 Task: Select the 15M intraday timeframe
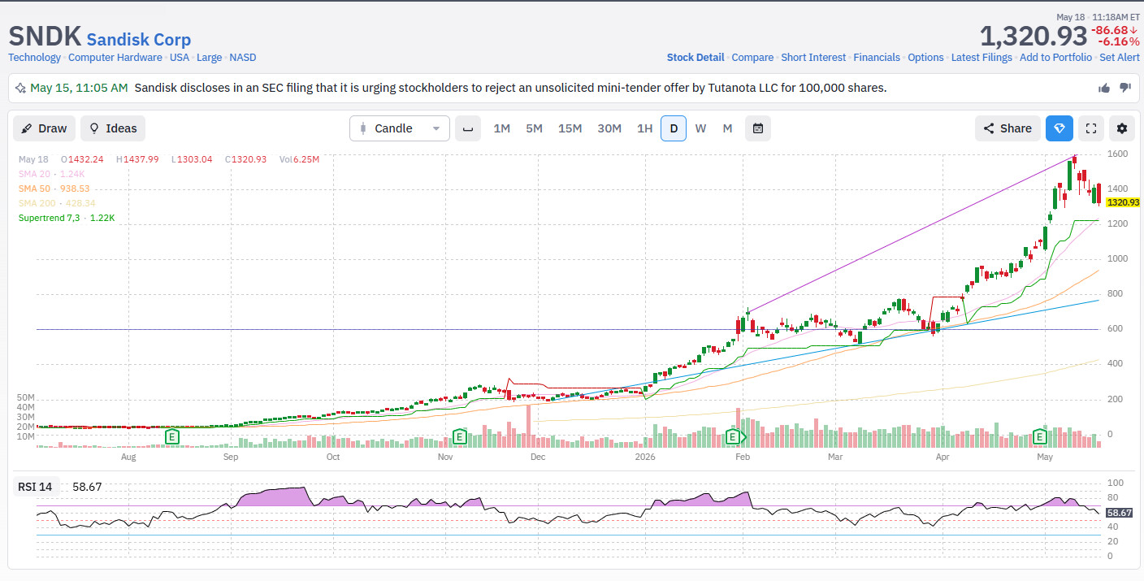click(570, 128)
